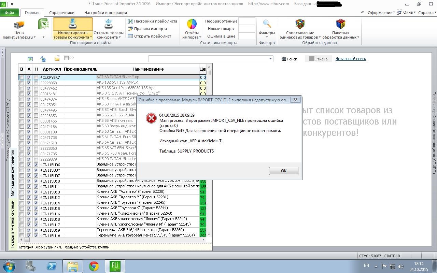The image size is (437, 273).
Task: Select Товары в учетной системе bottom-left tab
Action: 13,225
